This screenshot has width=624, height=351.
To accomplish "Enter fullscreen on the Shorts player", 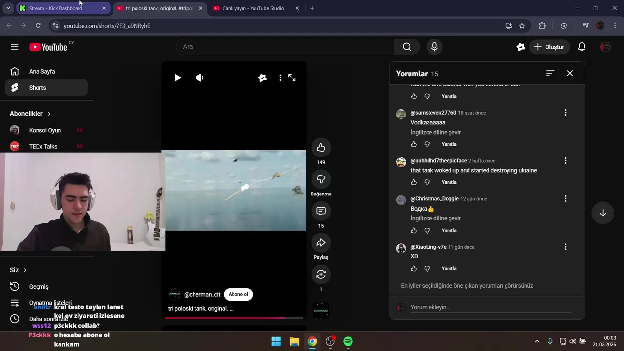I will pos(292,78).
